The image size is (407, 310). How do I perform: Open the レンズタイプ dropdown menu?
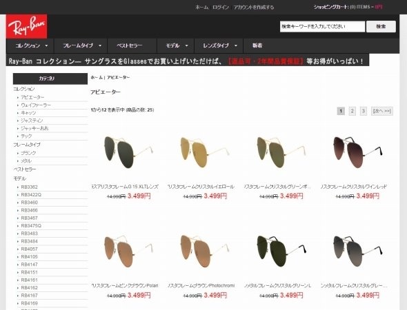pyautogui.click(x=219, y=45)
